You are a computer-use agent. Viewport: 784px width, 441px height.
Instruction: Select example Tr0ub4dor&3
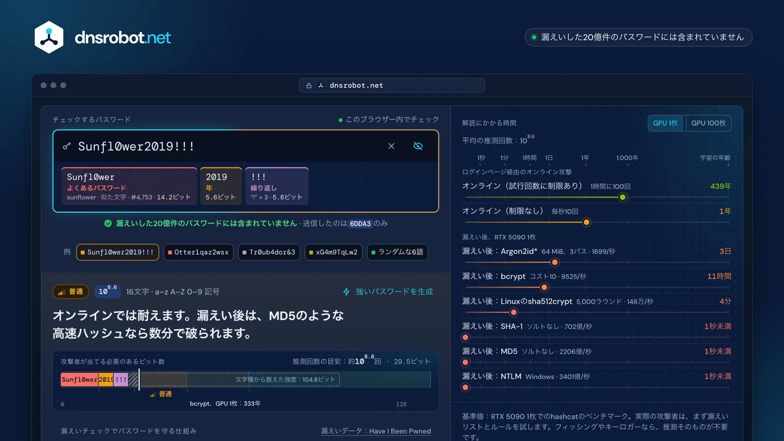269,252
